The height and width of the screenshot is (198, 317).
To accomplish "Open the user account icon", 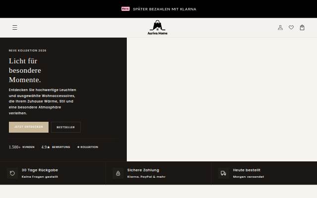I will pos(280,28).
